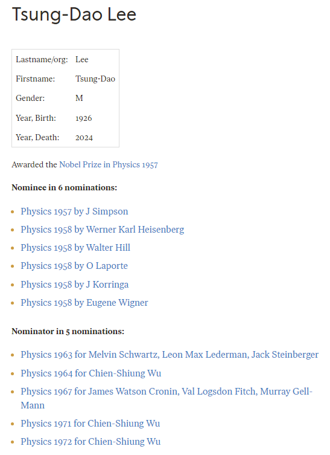Click the Gender value M
330x455 pixels.
click(x=79, y=98)
